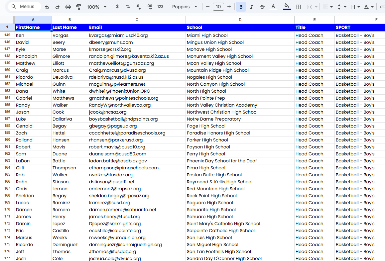The height and width of the screenshot is (261, 385).
Task: Click the Email header cell
Action: click(137, 27)
